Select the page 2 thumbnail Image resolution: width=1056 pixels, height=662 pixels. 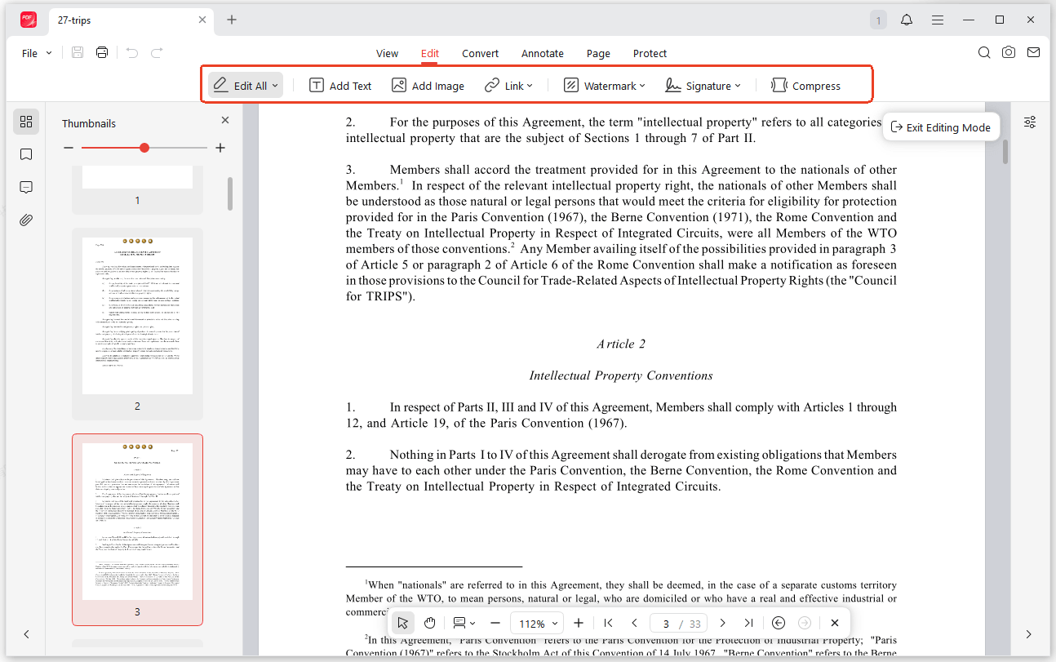tap(137, 317)
